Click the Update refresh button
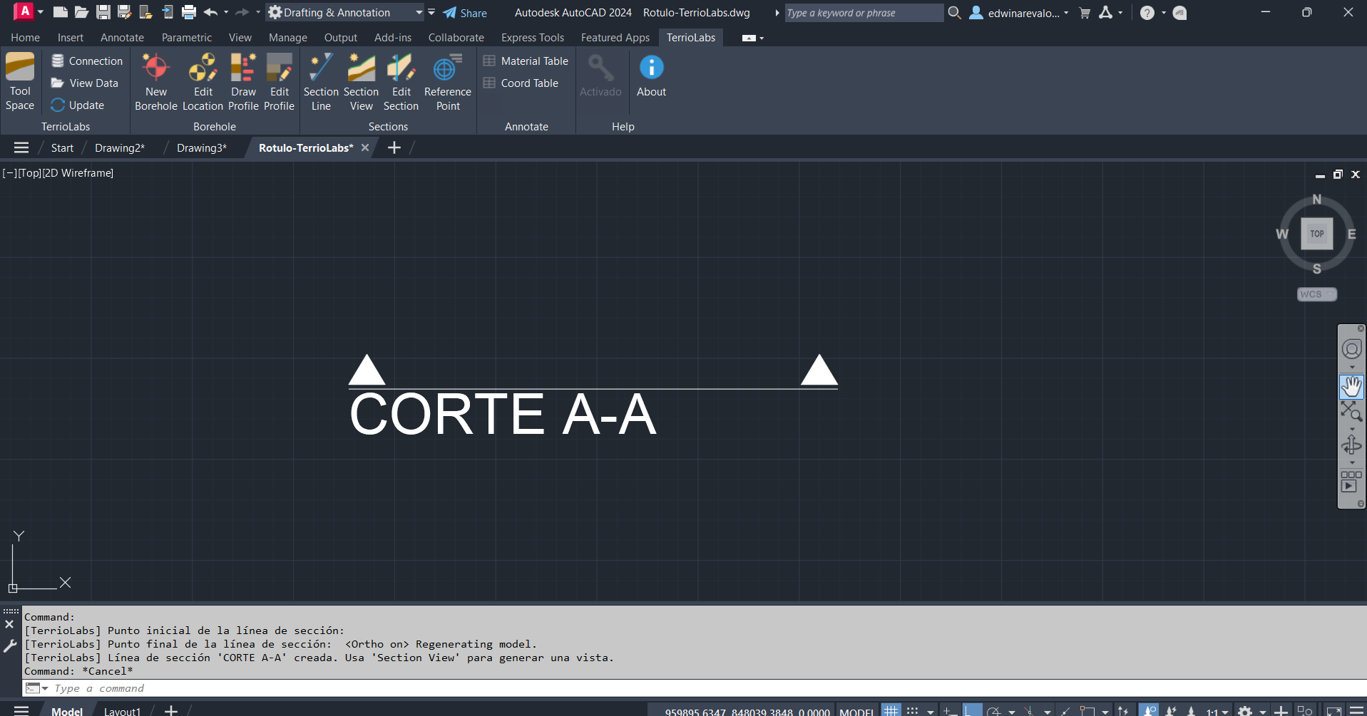Viewport: 1367px width, 716px height. [x=78, y=105]
